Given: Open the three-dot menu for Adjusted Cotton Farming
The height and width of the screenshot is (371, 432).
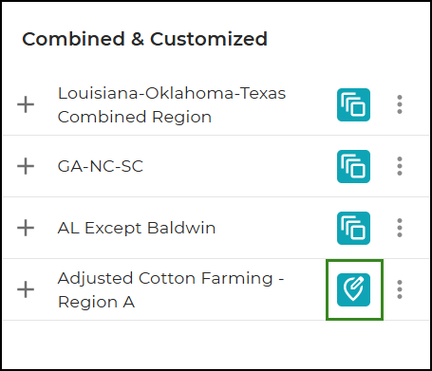Looking at the screenshot, I should (x=400, y=289).
